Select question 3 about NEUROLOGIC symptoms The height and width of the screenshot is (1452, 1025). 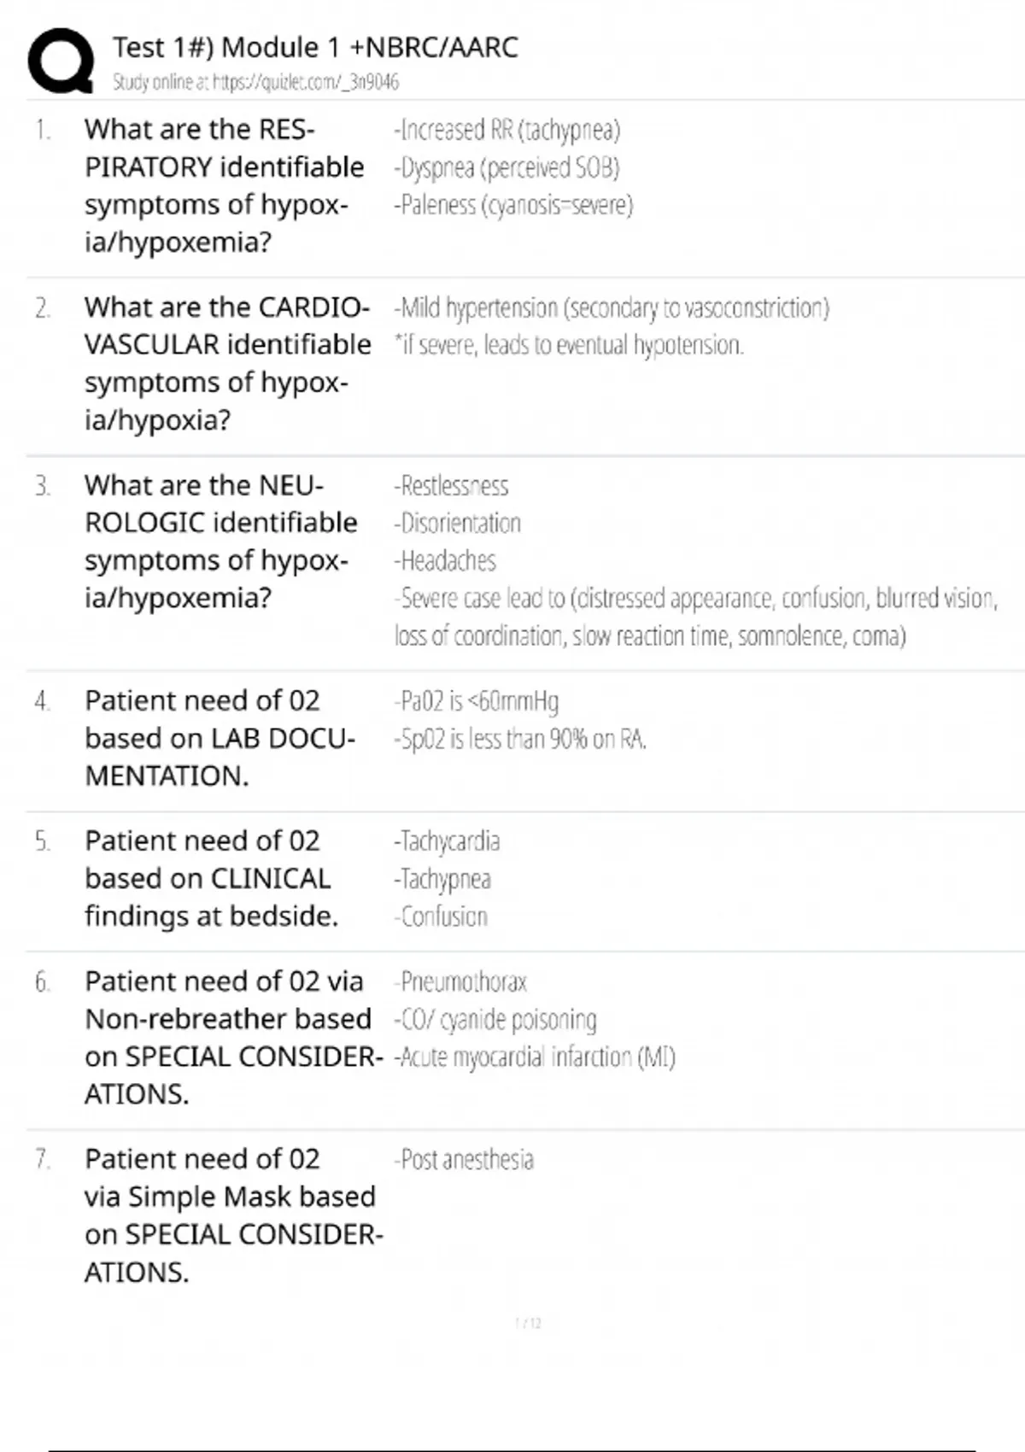tap(220, 541)
